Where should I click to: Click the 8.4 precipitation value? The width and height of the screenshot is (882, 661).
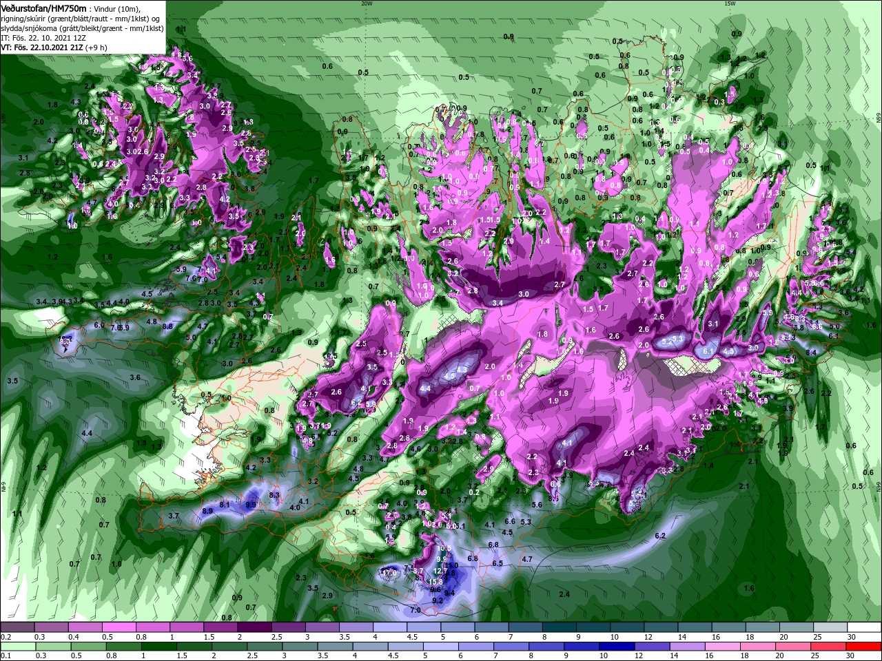coord(811,353)
